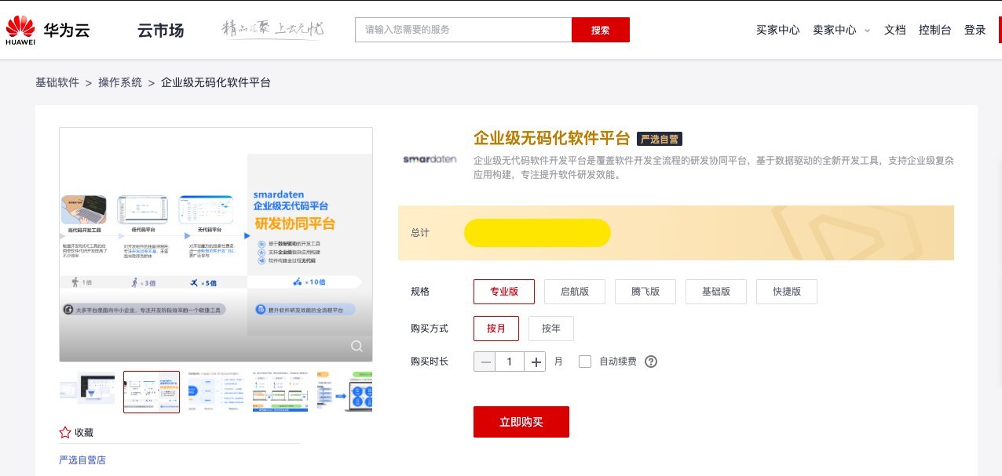The height and width of the screenshot is (476, 1002).
Task: Click the smardaten brand logo
Action: tap(429, 158)
